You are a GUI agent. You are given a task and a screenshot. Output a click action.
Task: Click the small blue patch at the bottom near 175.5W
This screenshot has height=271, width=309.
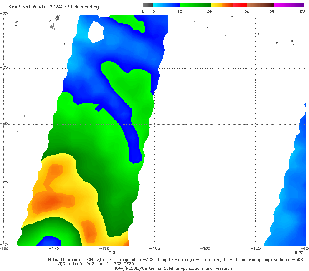pos(49,241)
